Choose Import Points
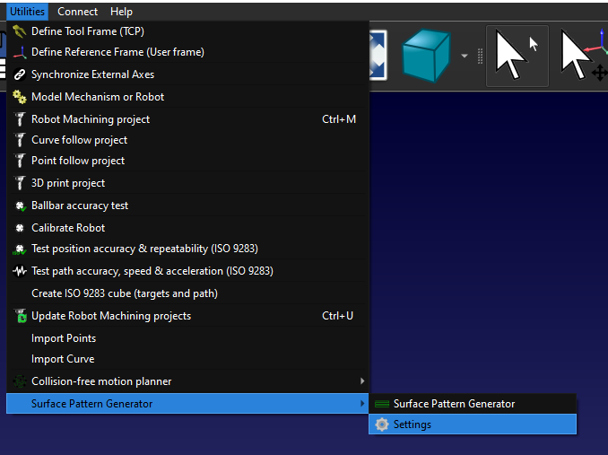 (x=187, y=338)
